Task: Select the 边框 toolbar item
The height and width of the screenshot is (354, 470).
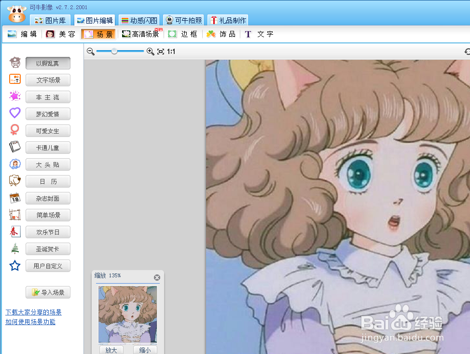Action: click(182, 34)
